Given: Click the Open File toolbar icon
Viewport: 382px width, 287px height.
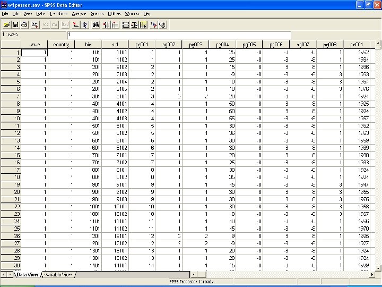Looking at the screenshot, I should tap(6, 24).
